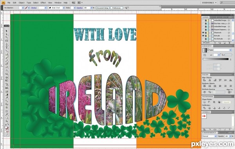Show the Exp.App. copy layer
This screenshot has width=235, height=149.
(x=203, y=23)
